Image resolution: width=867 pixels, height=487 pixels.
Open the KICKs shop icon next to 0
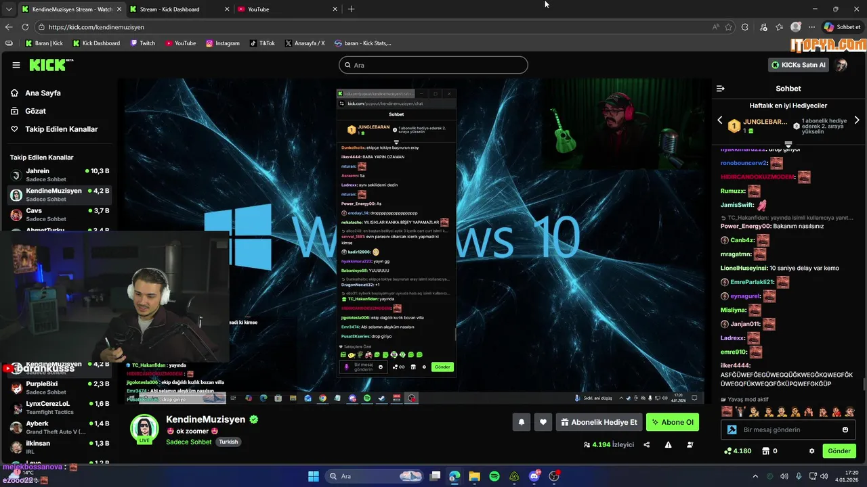click(766, 451)
